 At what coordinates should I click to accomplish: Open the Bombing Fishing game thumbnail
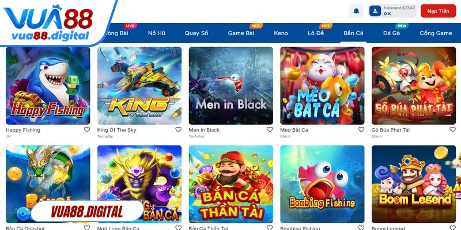pyautogui.click(x=322, y=184)
